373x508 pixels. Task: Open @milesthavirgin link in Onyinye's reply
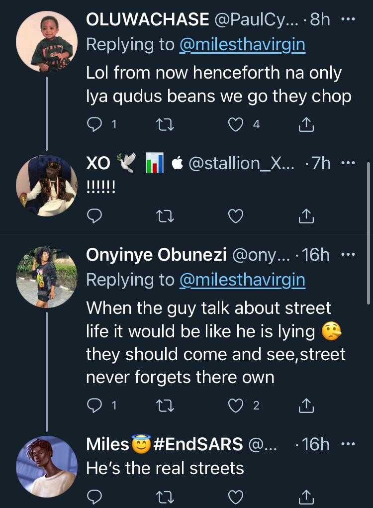[242, 280]
